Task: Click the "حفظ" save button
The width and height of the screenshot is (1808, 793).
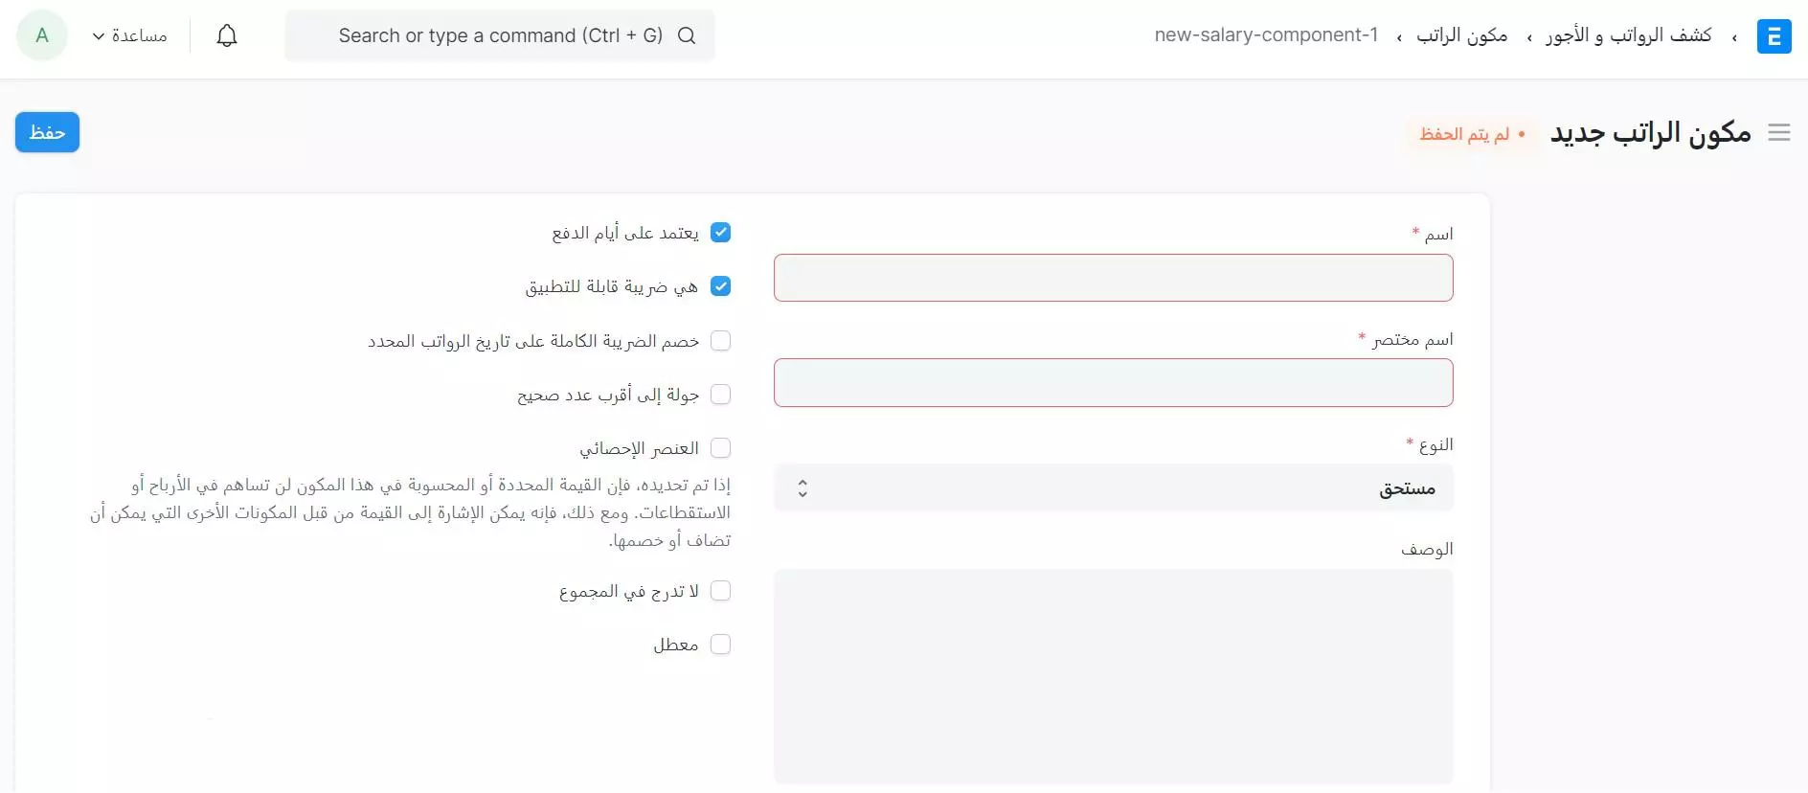Action: pos(47,132)
